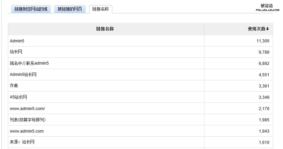Click the 来源：站长网 entry
Screen dimensions: 283x149
coord(22,142)
